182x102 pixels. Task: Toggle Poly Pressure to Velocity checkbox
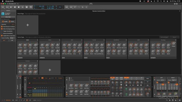[2, 27]
